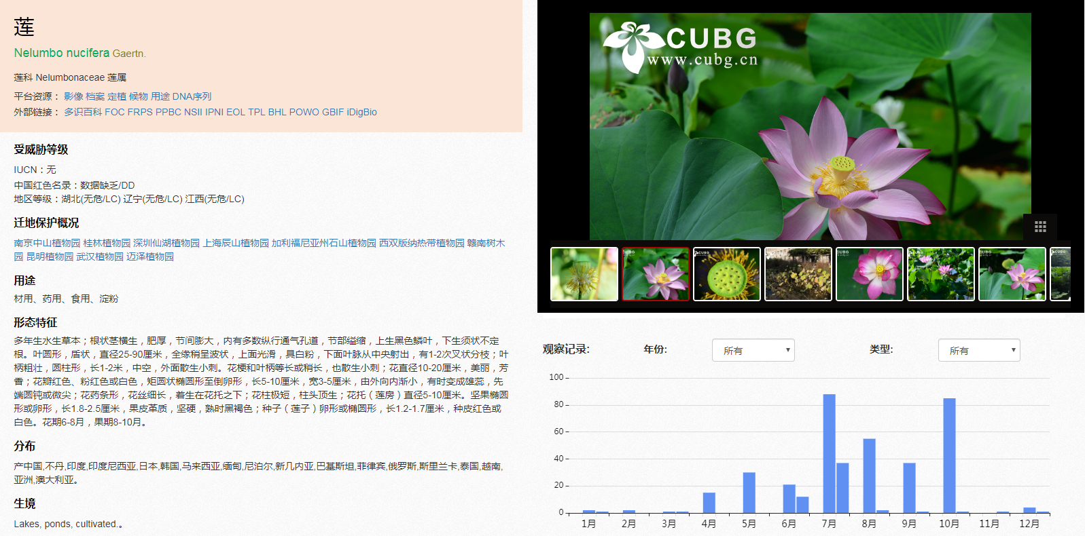Viewport: 1085px width, 536px height.
Task: Click the tall October bar in chart
Action: click(949, 455)
